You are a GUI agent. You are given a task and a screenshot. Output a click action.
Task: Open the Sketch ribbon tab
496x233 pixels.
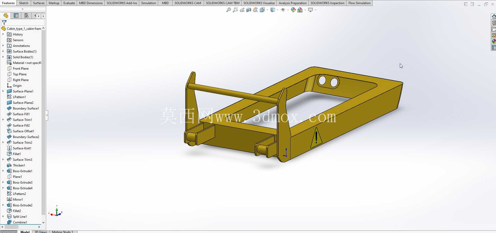pyautogui.click(x=24, y=3)
